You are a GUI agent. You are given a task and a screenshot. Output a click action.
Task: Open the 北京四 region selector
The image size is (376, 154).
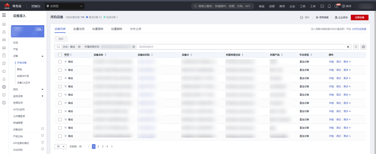[65, 6]
